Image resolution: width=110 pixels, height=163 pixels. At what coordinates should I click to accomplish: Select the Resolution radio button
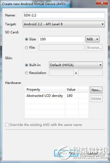click(x=27, y=73)
